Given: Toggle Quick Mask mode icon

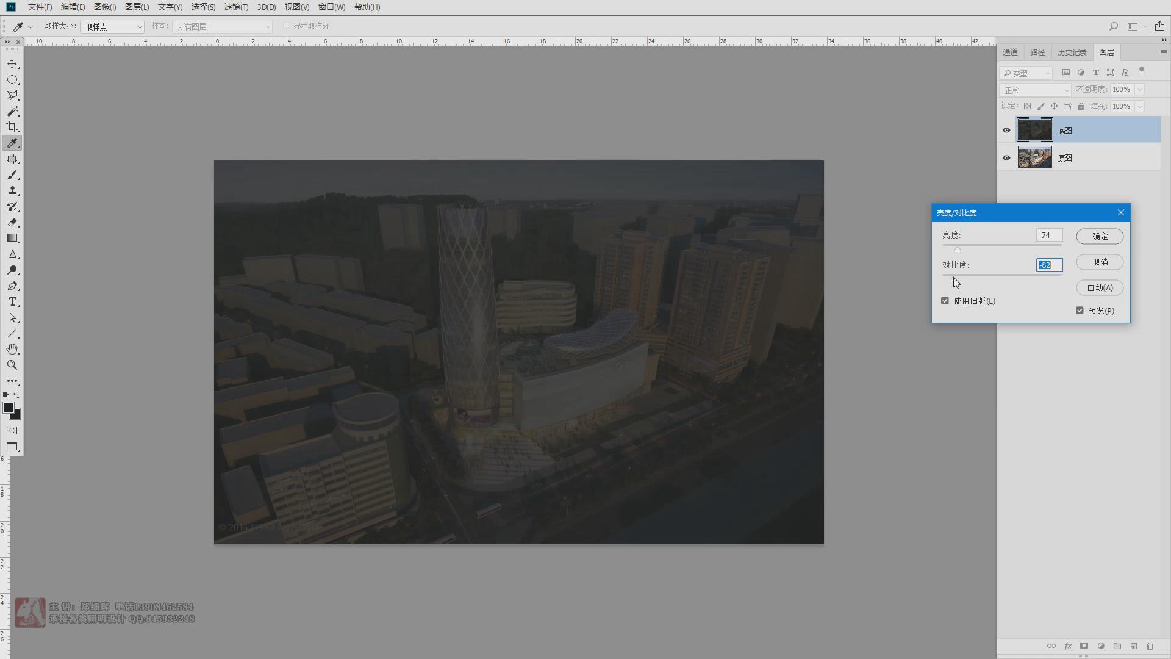Looking at the screenshot, I should pyautogui.click(x=12, y=431).
